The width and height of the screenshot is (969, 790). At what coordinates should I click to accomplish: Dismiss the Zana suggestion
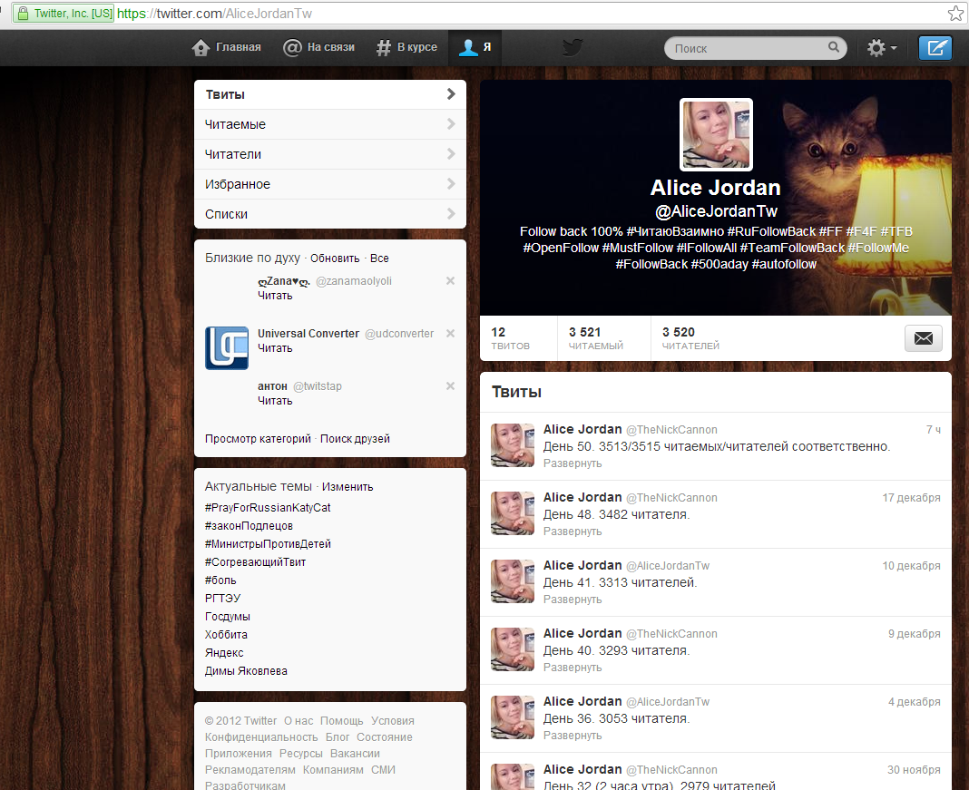[x=451, y=280]
